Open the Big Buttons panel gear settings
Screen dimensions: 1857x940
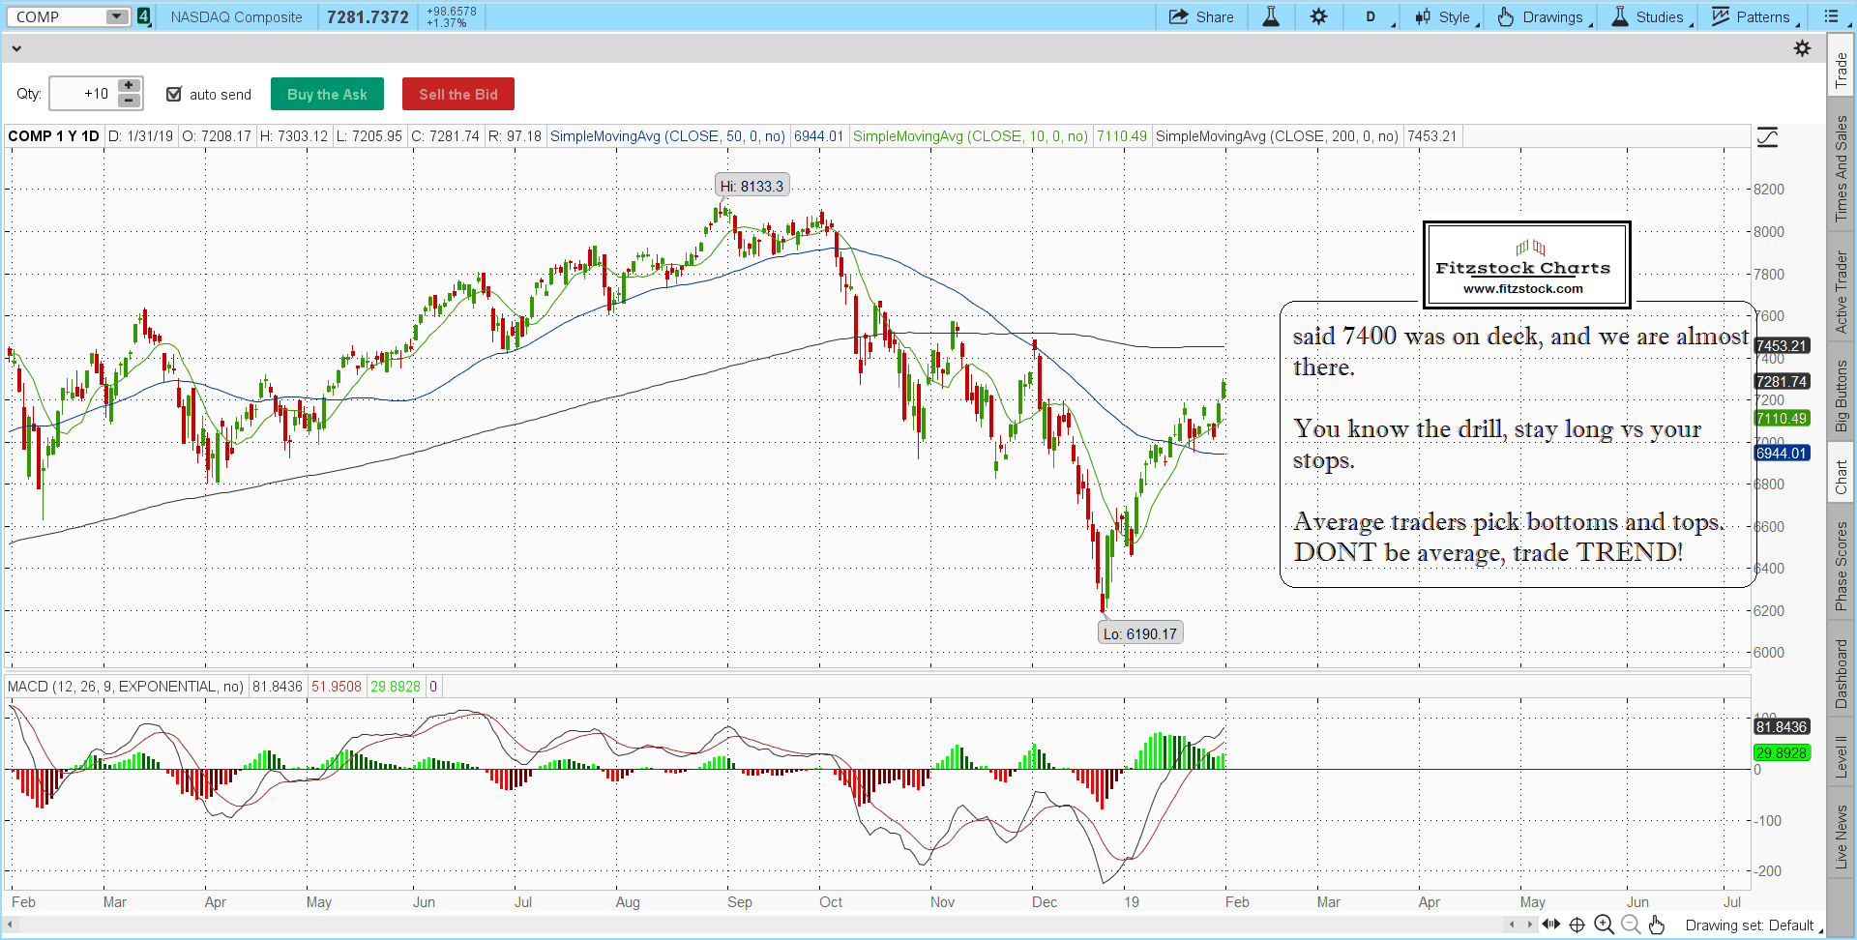[1802, 48]
